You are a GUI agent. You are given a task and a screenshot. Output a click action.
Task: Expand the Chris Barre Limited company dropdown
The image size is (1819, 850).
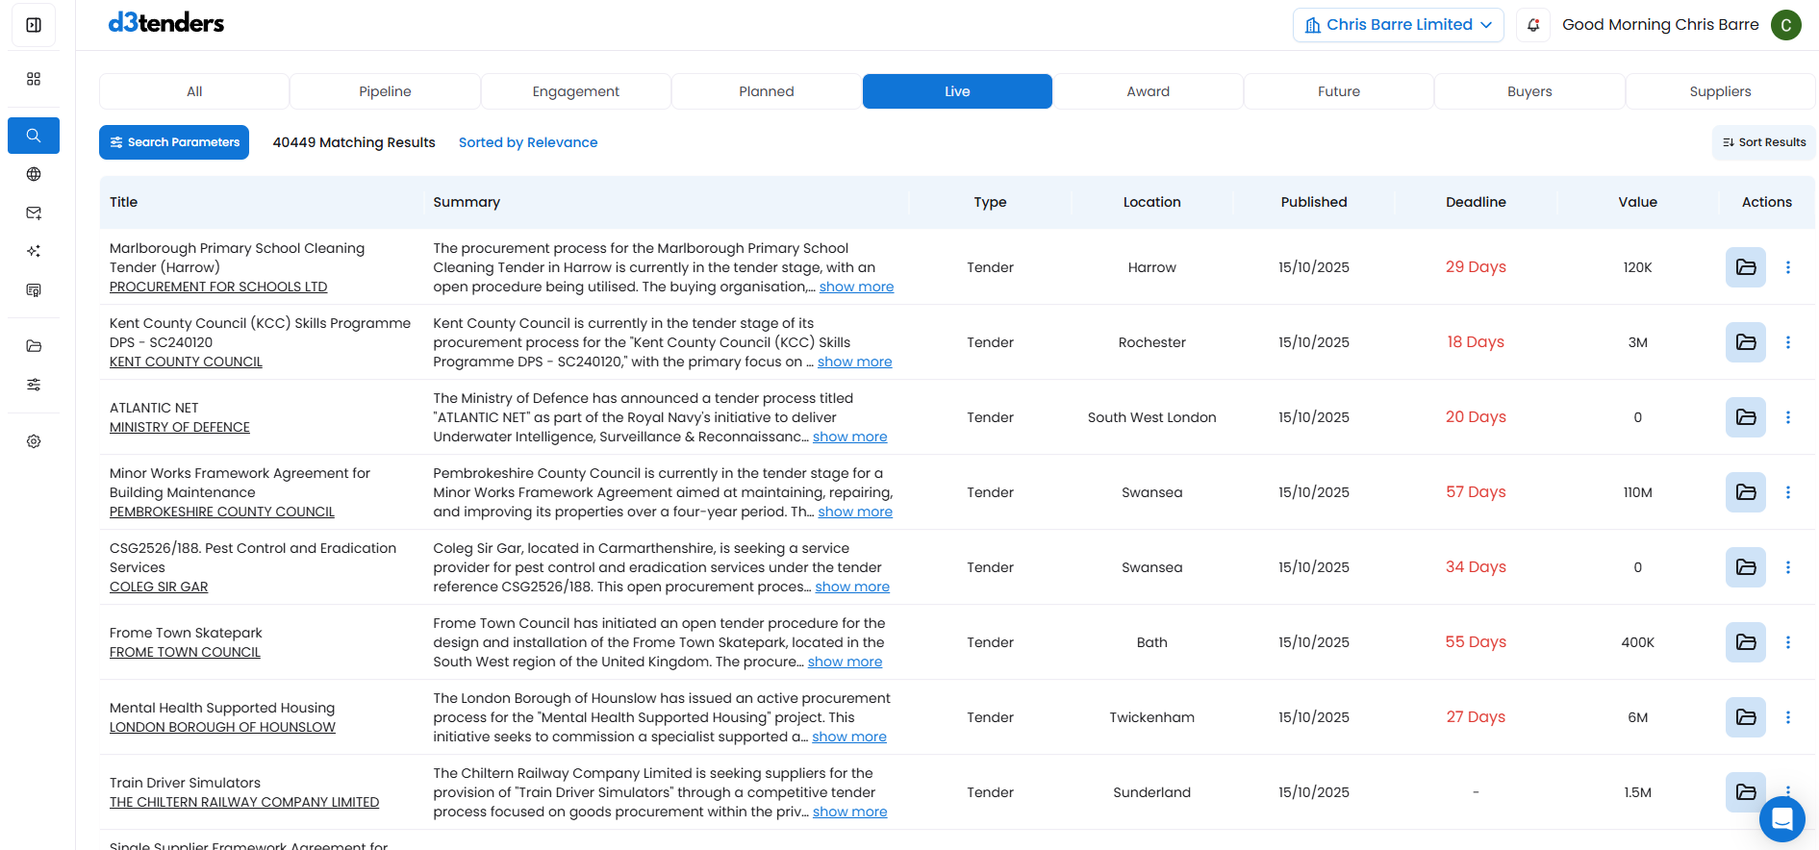coord(1398,25)
